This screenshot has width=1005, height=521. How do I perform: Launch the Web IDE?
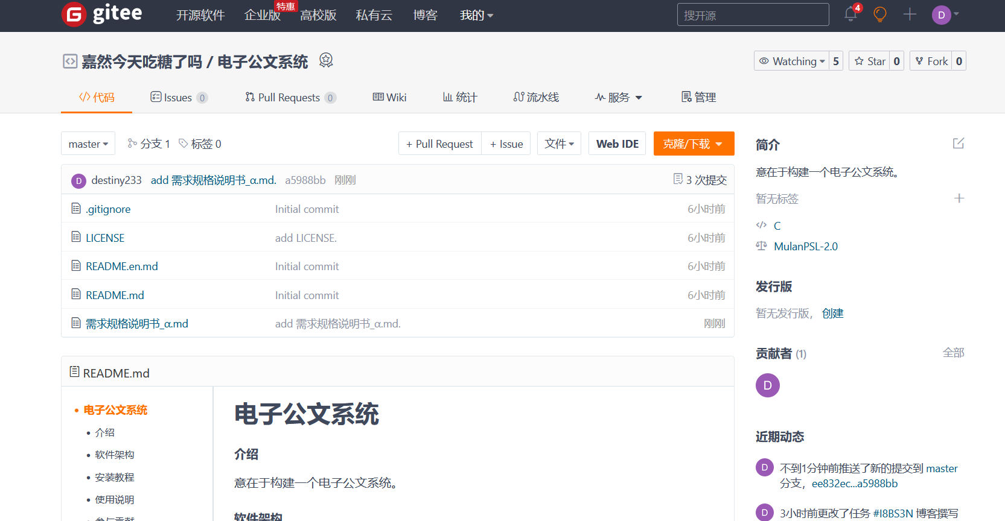617,144
